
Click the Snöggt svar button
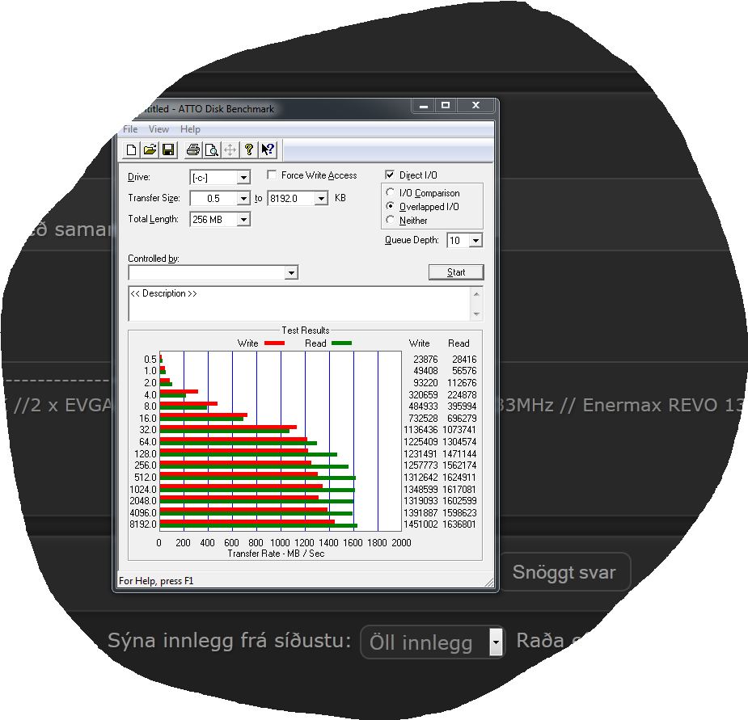pos(564,571)
